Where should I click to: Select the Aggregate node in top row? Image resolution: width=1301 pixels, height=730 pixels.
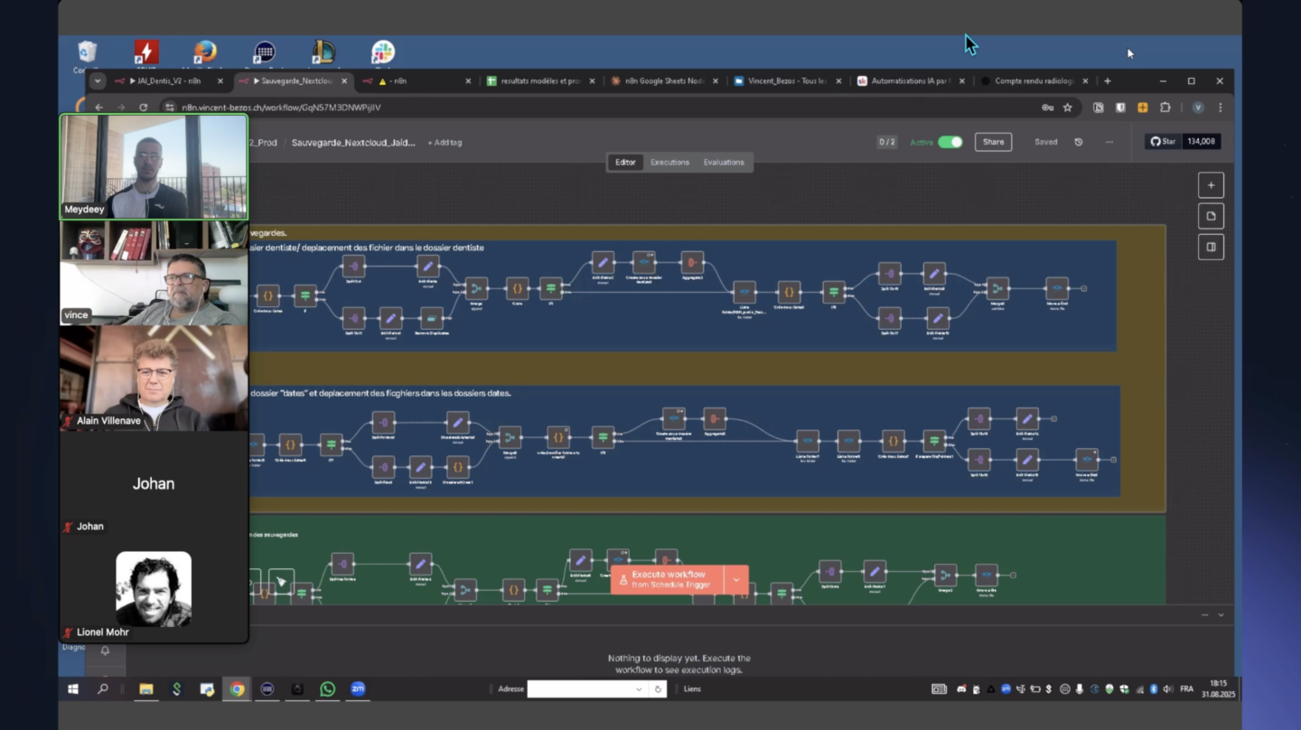click(x=692, y=263)
